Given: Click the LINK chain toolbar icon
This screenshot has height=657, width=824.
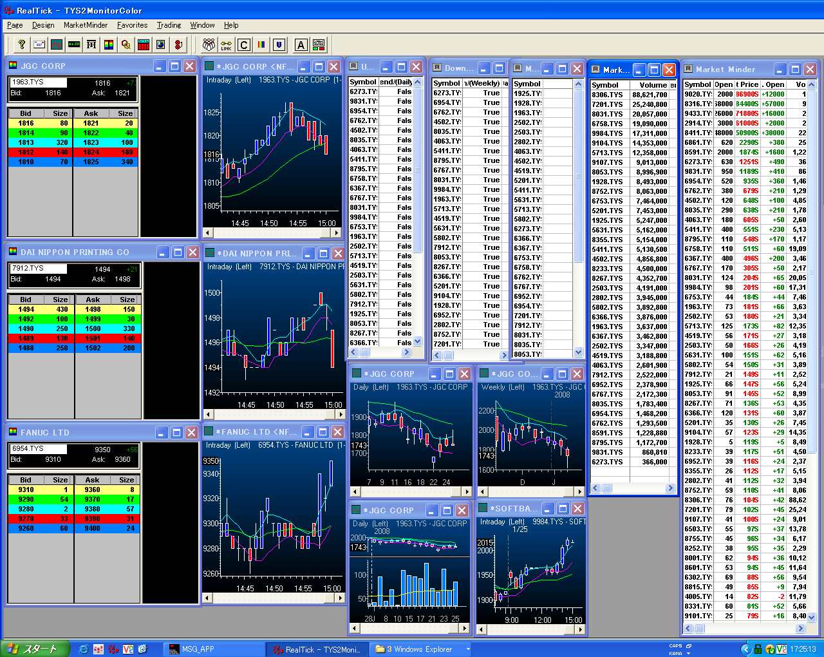Looking at the screenshot, I should (x=226, y=44).
